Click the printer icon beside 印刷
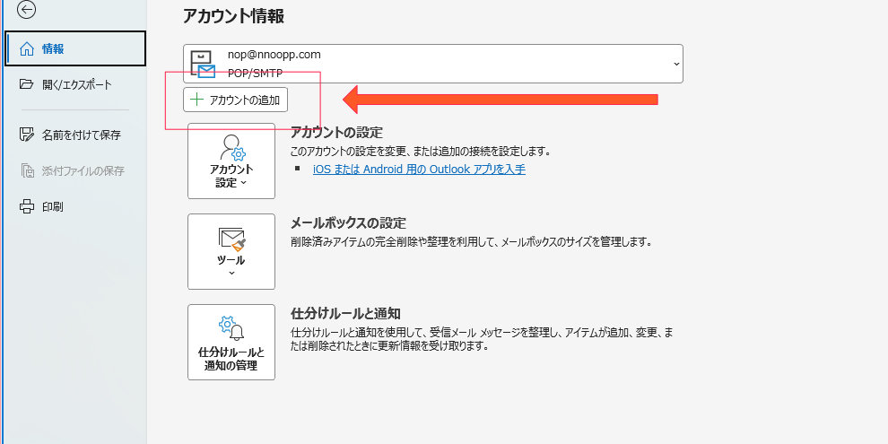Image resolution: width=888 pixels, height=444 pixels. [x=27, y=206]
